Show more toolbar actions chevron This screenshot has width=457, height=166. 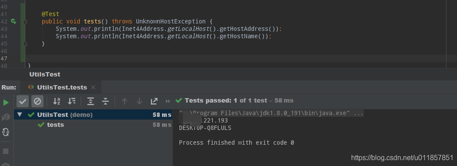tap(168, 101)
